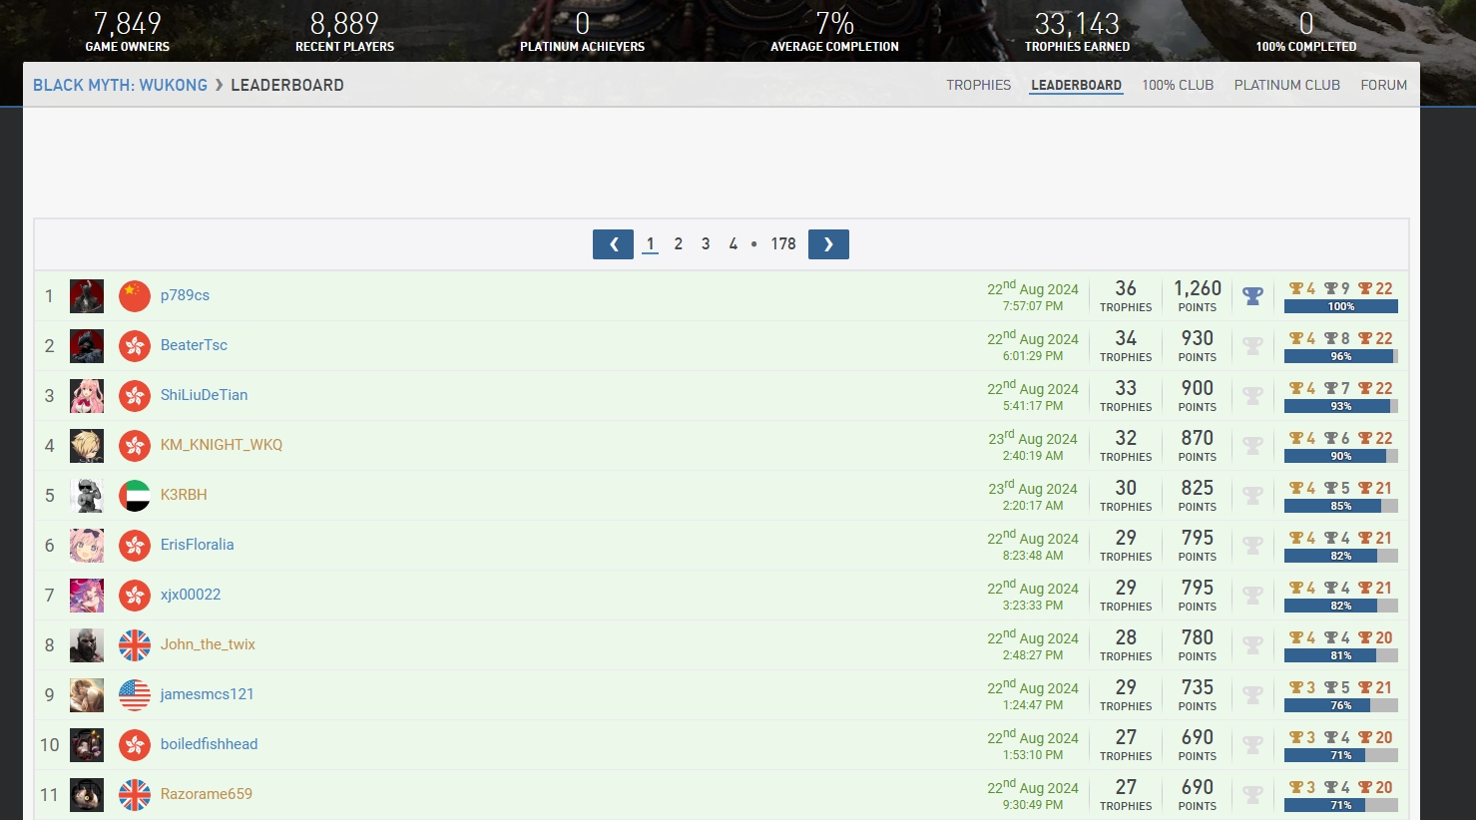Click the Hong Kong flag beside ErisFloralia

135,546
